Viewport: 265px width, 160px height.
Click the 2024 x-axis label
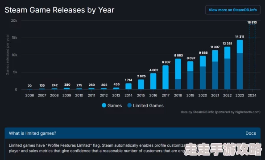click(x=252, y=96)
